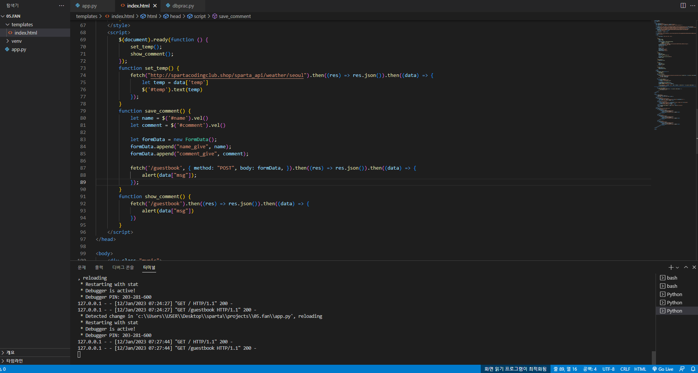Select the index.html editor tab
The width and height of the screenshot is (698, 373).
click(x=138, y=6)
